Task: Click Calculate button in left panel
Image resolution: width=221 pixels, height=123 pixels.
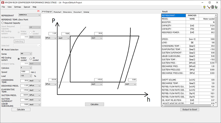Action: [21, 109]
